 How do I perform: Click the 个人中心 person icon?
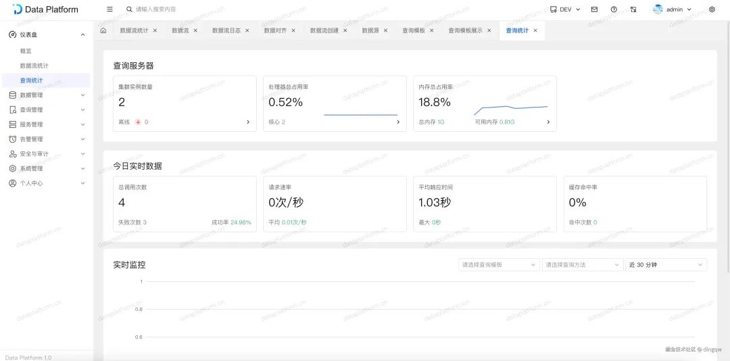(x=13, y=183)
